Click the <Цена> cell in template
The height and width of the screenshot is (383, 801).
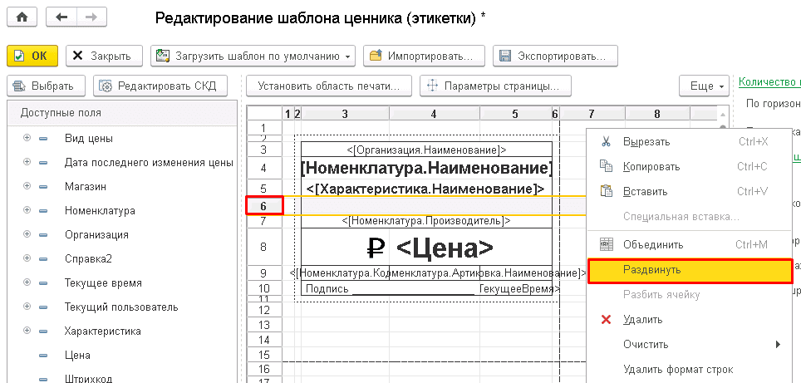click(445, 247)
